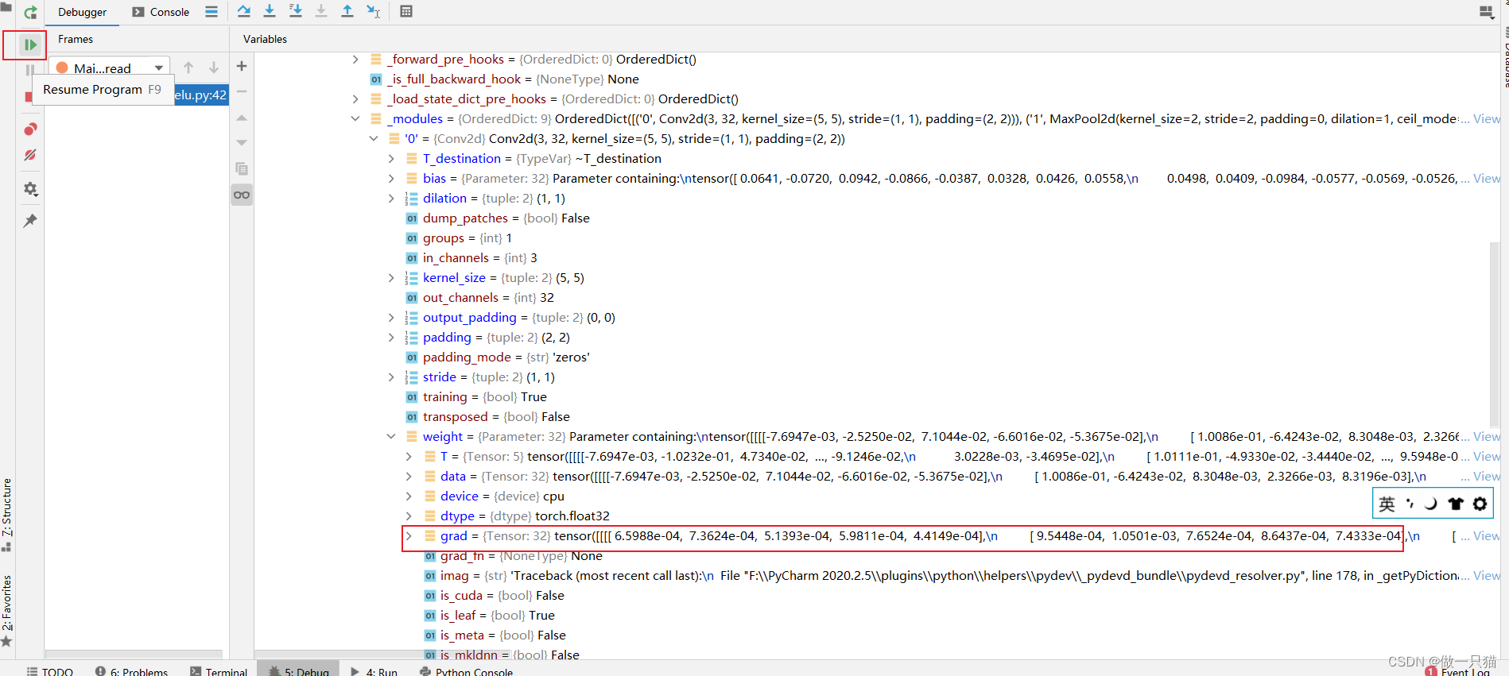Click the threads layout icon after Console
The width and height of the screenshot is (1509, 676).
click(x=211, y=12)
